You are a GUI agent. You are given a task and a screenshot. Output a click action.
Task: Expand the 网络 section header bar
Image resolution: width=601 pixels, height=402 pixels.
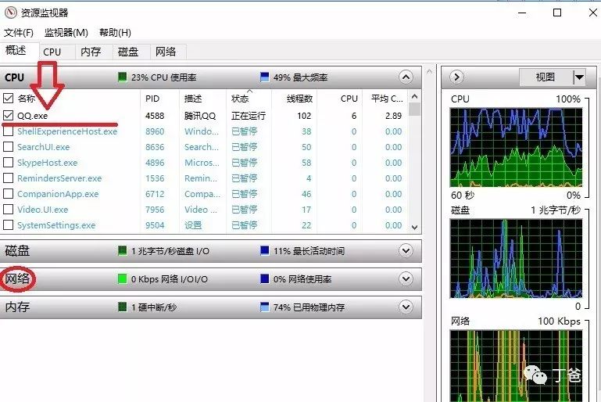tap(209, 279)
